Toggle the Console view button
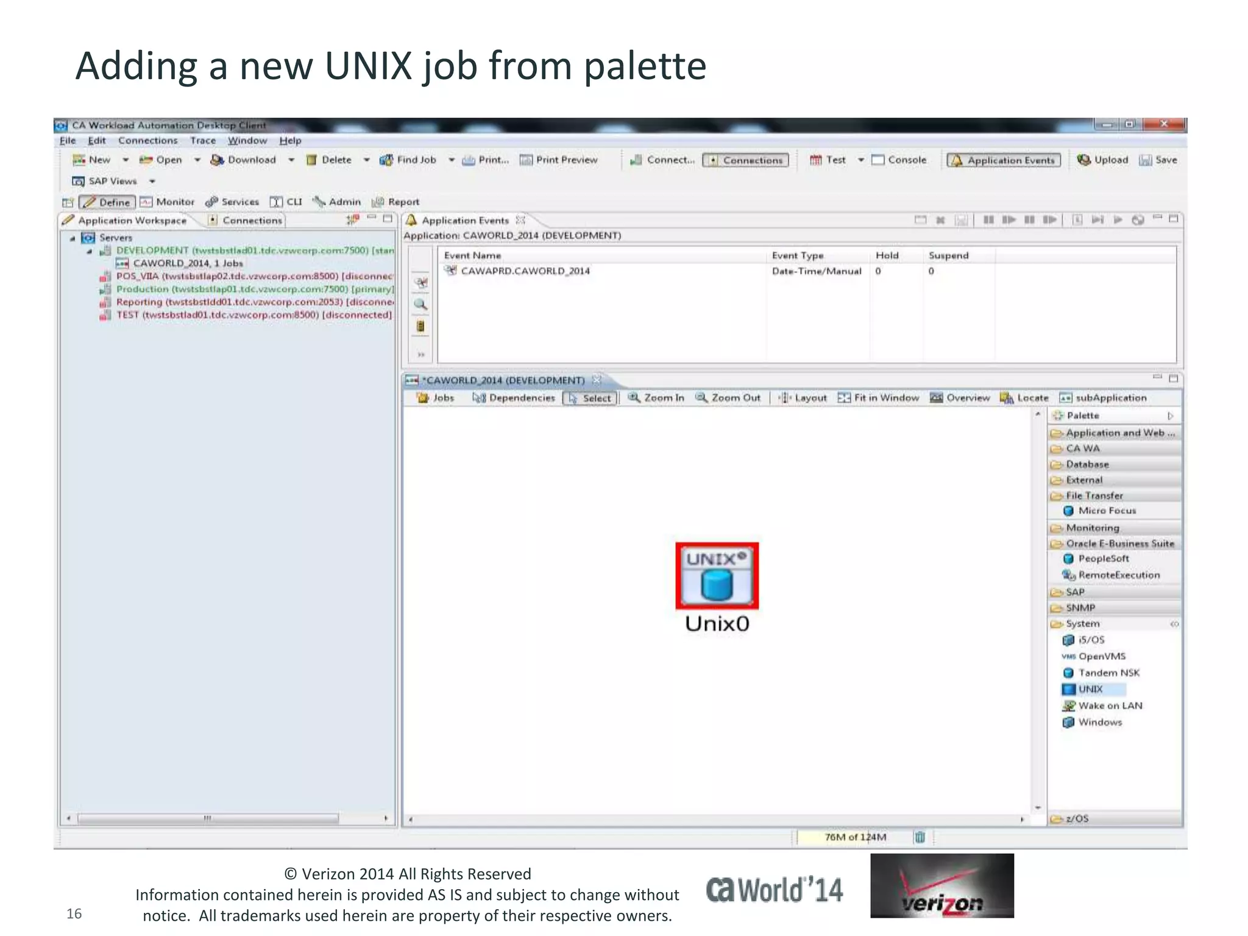The height and width of the screenshot is (936, 1248). (899, 160)
